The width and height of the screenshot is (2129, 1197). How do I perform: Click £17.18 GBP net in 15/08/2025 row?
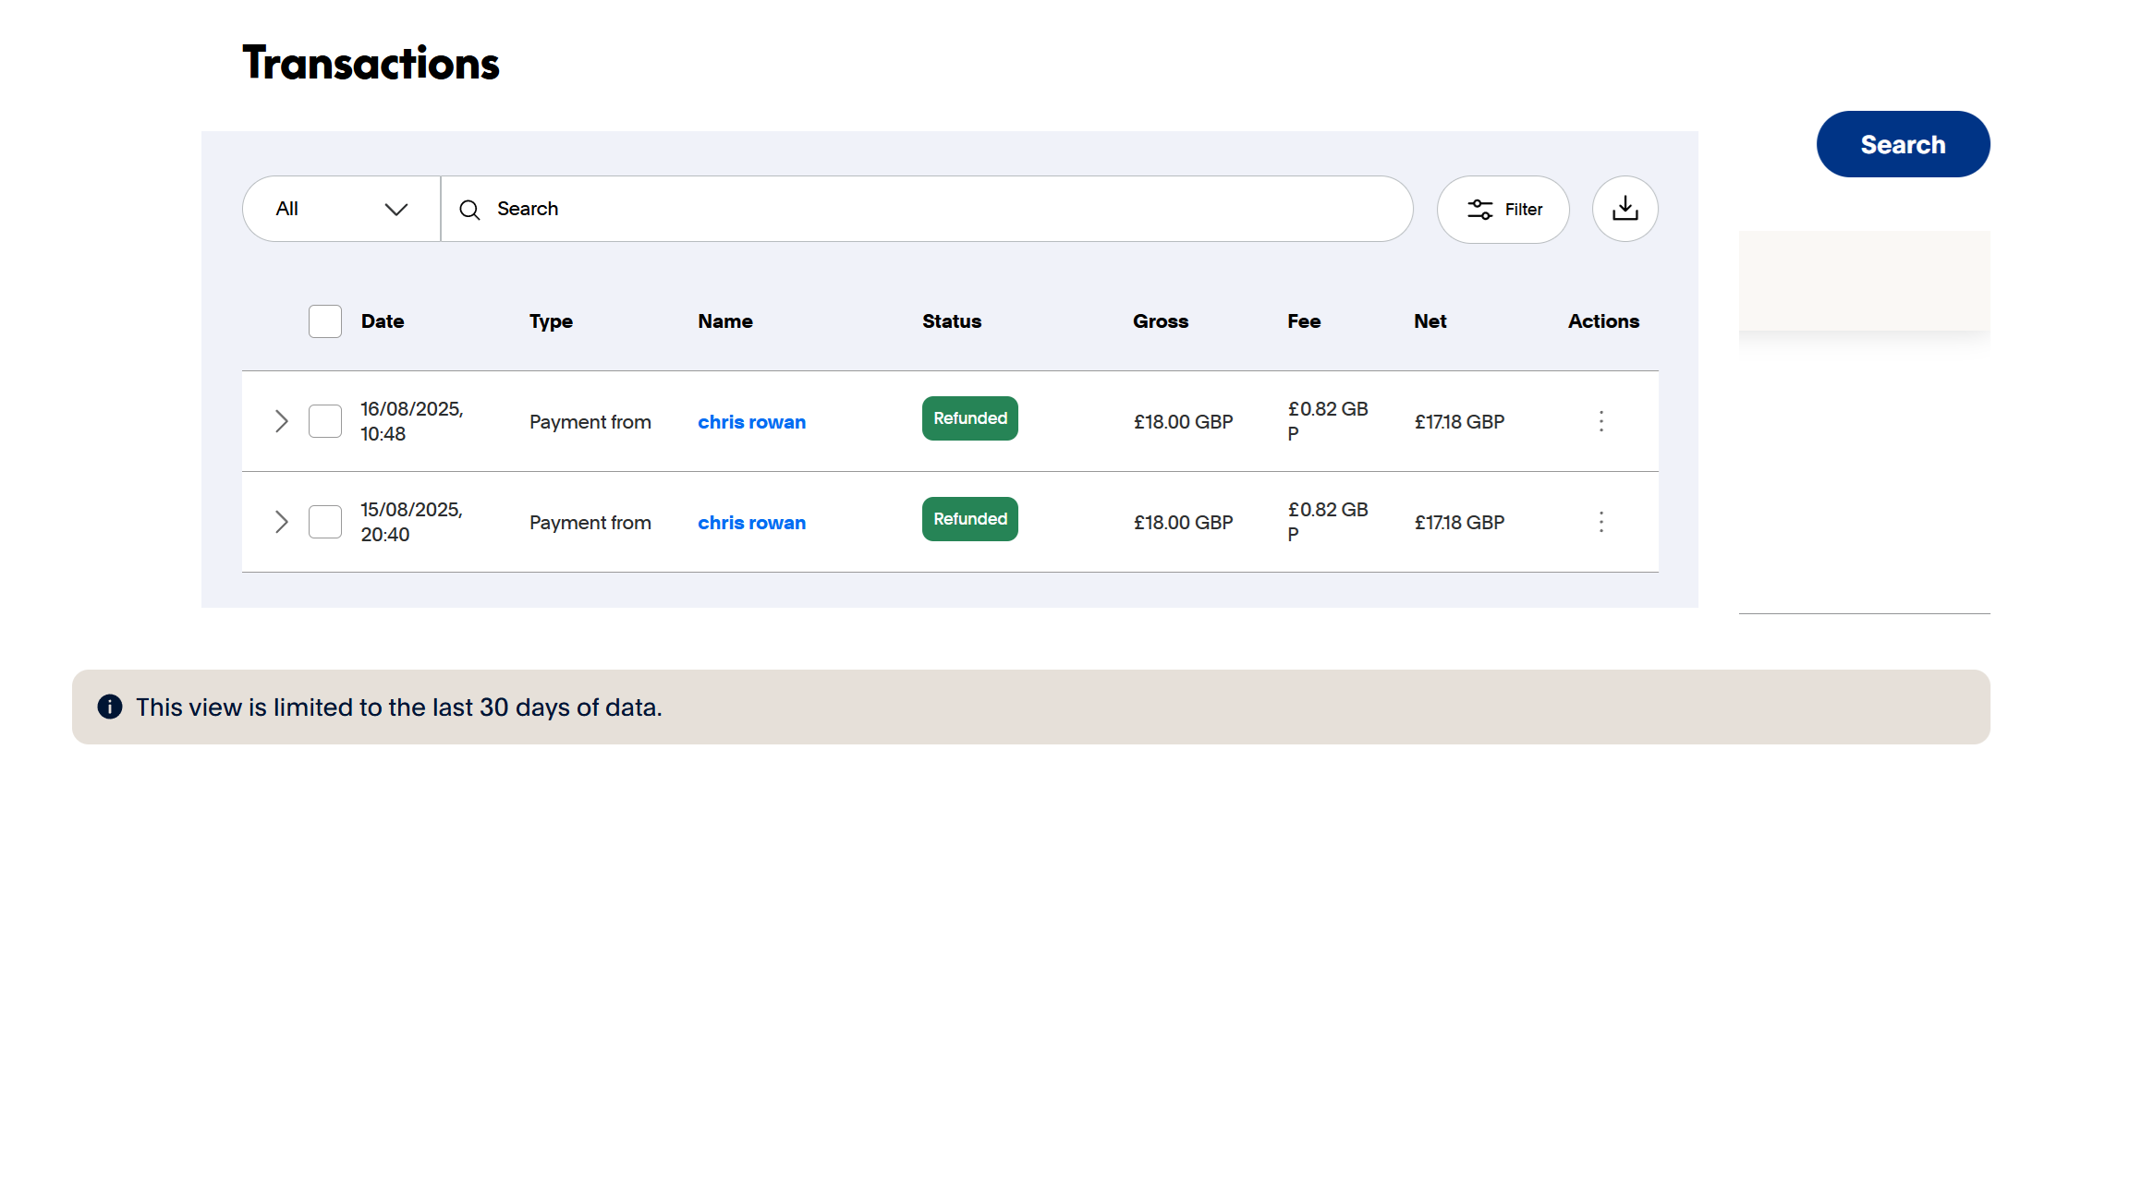(1459, 523)
